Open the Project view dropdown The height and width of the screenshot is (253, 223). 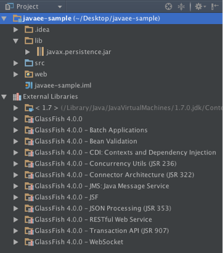click(60, 7)
